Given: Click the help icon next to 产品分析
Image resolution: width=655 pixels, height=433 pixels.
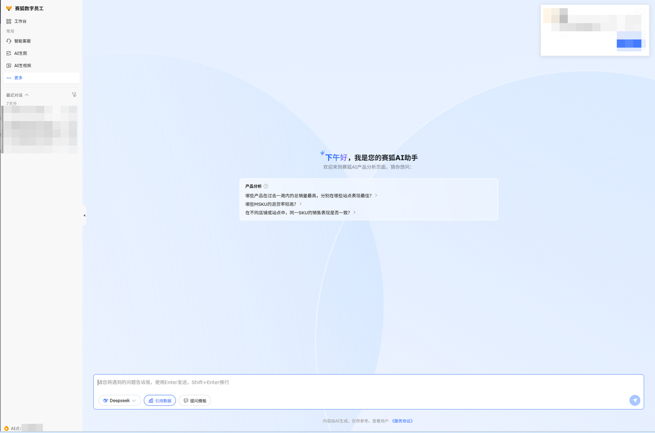Looking at the screenshot, I should pyautogui.click(x=266, y=186).
